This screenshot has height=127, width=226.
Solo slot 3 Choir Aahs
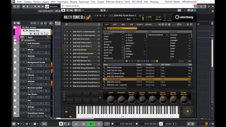(x=71, y=39)
